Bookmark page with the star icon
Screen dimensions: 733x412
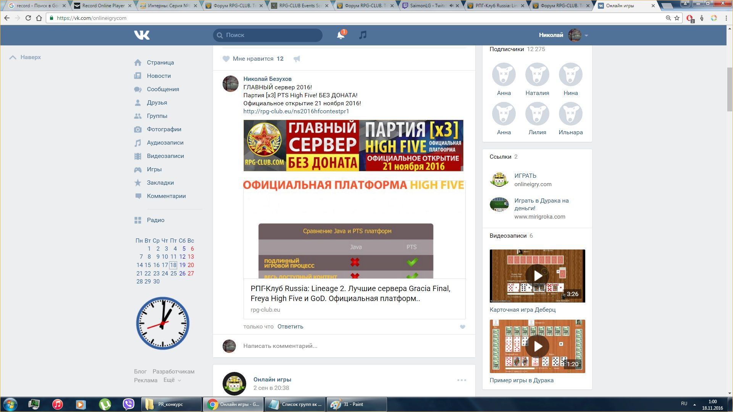pyautogui.click(x=677, y=18)
